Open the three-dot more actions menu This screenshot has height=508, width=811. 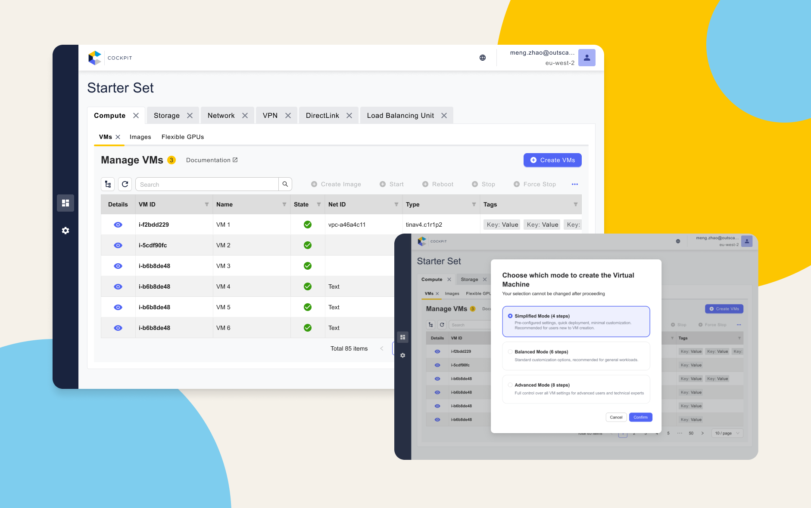[x=574, y=184]
